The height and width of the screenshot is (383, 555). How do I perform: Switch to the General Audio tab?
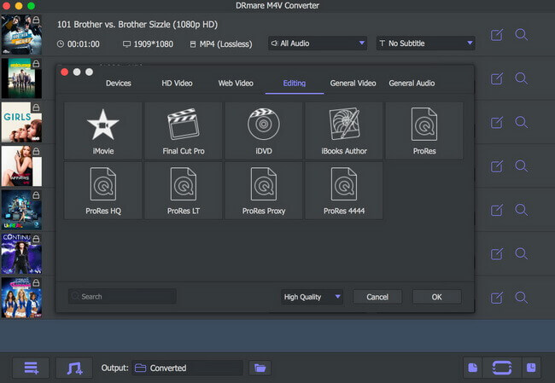click(412, 83)
